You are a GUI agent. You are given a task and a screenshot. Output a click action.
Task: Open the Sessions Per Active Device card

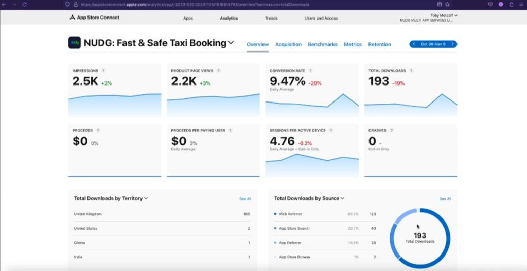[x=312, y=150]
